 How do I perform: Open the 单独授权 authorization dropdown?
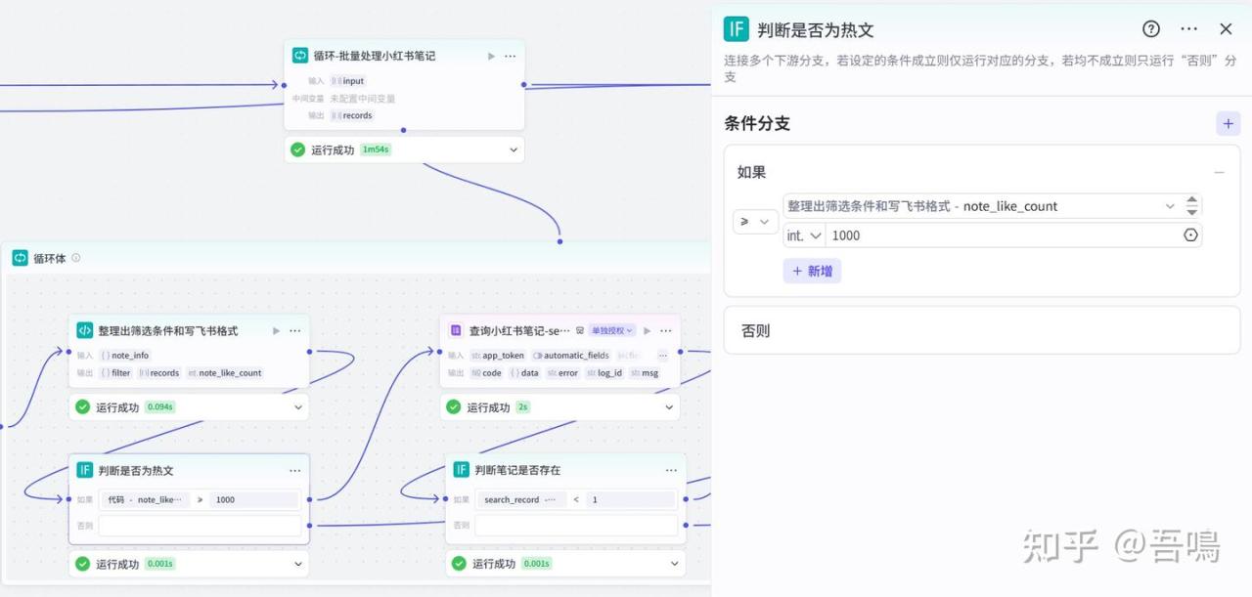(x=612, y=331)
